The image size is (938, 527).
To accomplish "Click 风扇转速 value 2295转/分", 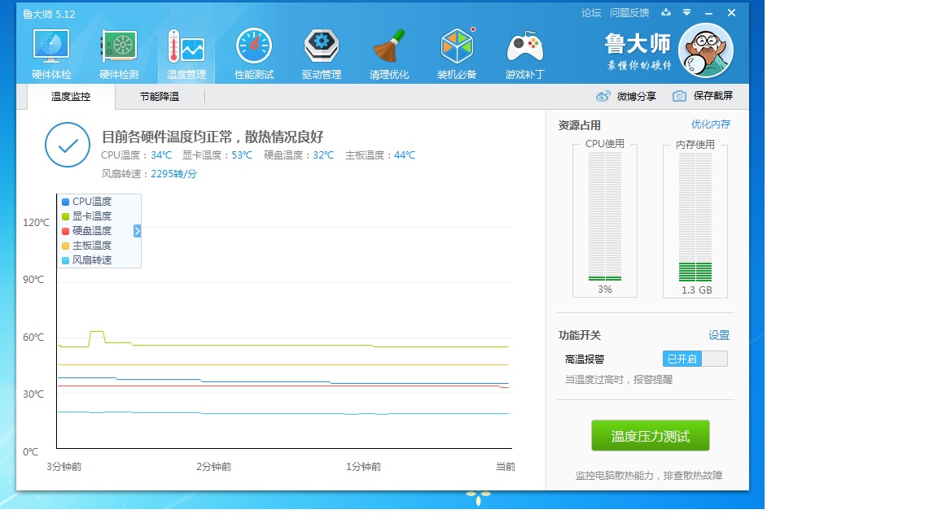I will 174,174.
